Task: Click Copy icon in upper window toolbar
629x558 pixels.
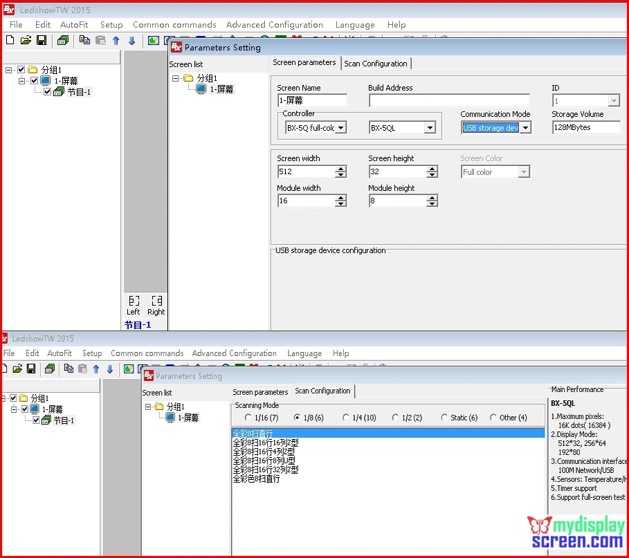Action: [84, 40]
